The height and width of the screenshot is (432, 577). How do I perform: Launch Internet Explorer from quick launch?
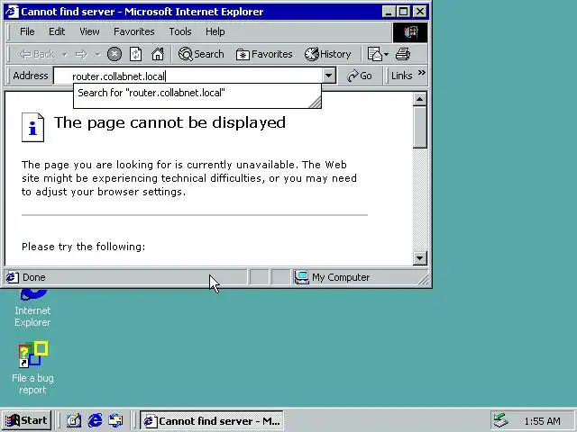[95, 420]
